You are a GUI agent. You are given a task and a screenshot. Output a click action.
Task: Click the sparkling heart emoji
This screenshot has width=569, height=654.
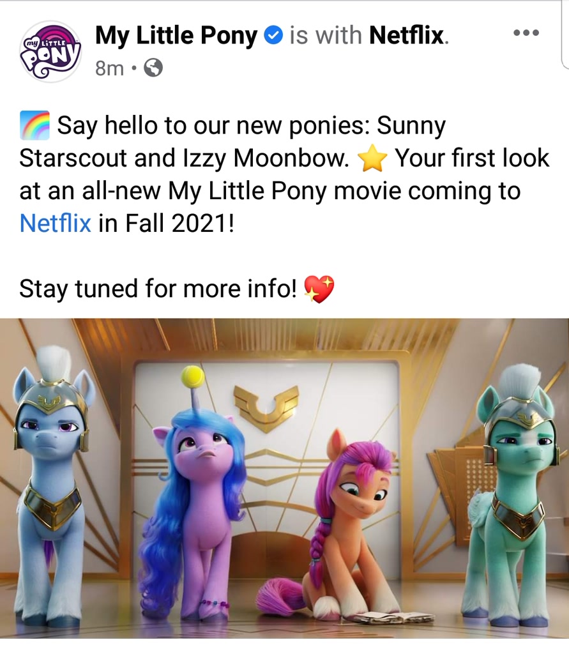319,289
